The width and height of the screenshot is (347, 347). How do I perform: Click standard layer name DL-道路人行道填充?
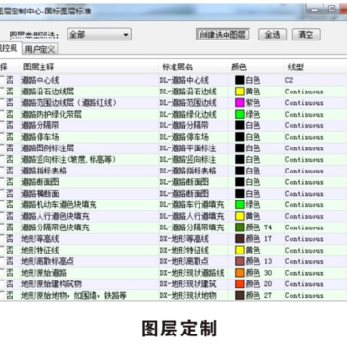point(192,216)
